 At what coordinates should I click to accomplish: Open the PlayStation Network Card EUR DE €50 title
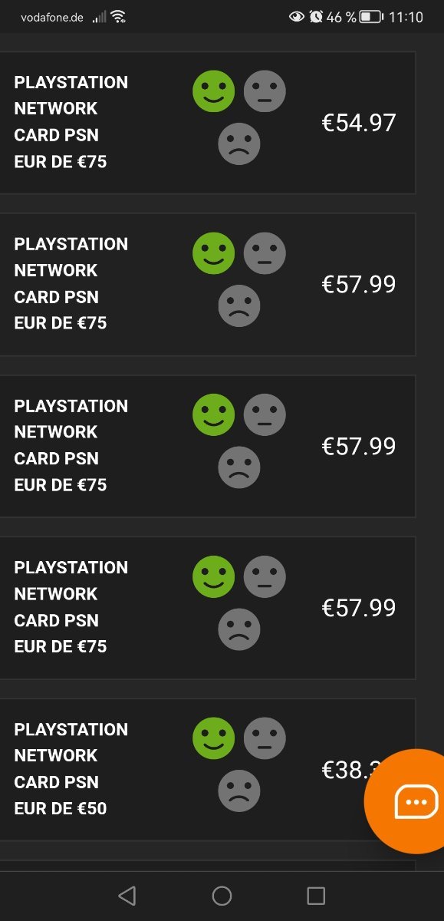[x=71, y=769]
